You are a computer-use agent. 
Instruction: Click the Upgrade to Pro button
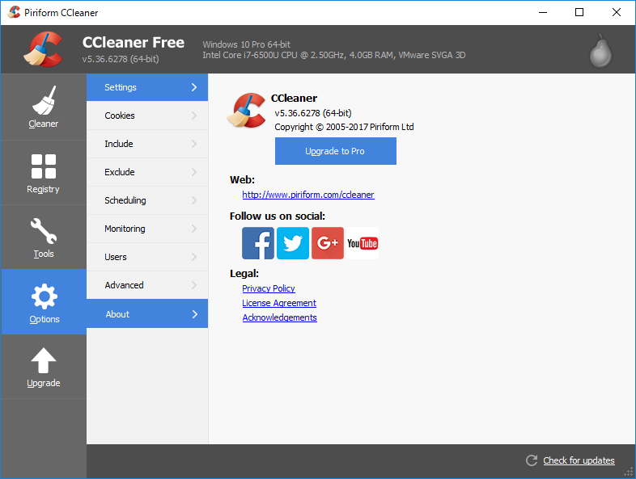[336, 151]
